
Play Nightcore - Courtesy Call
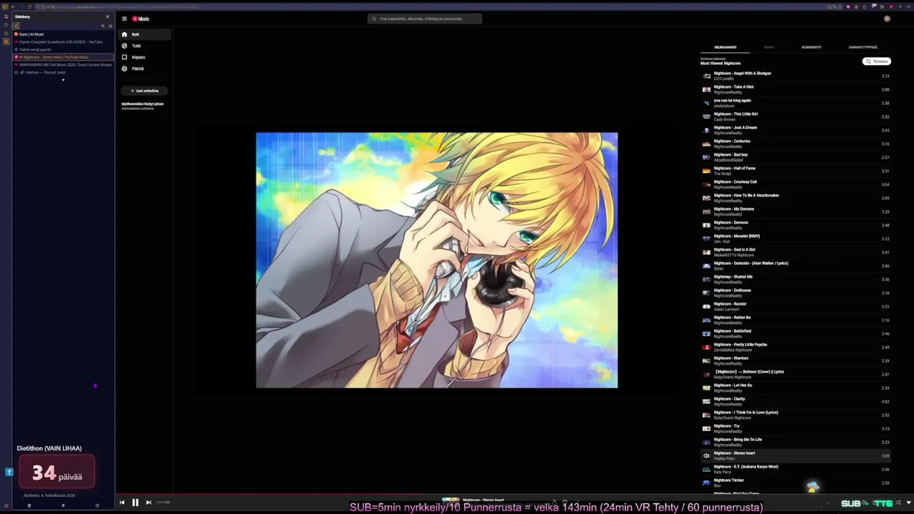[796, 184]
